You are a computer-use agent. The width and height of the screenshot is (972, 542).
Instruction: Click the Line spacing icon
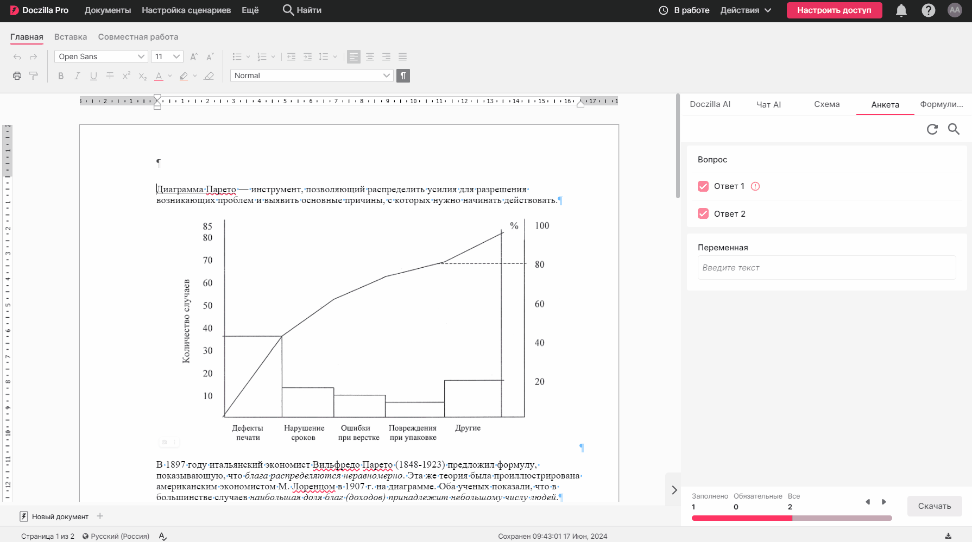coord(324,56)
